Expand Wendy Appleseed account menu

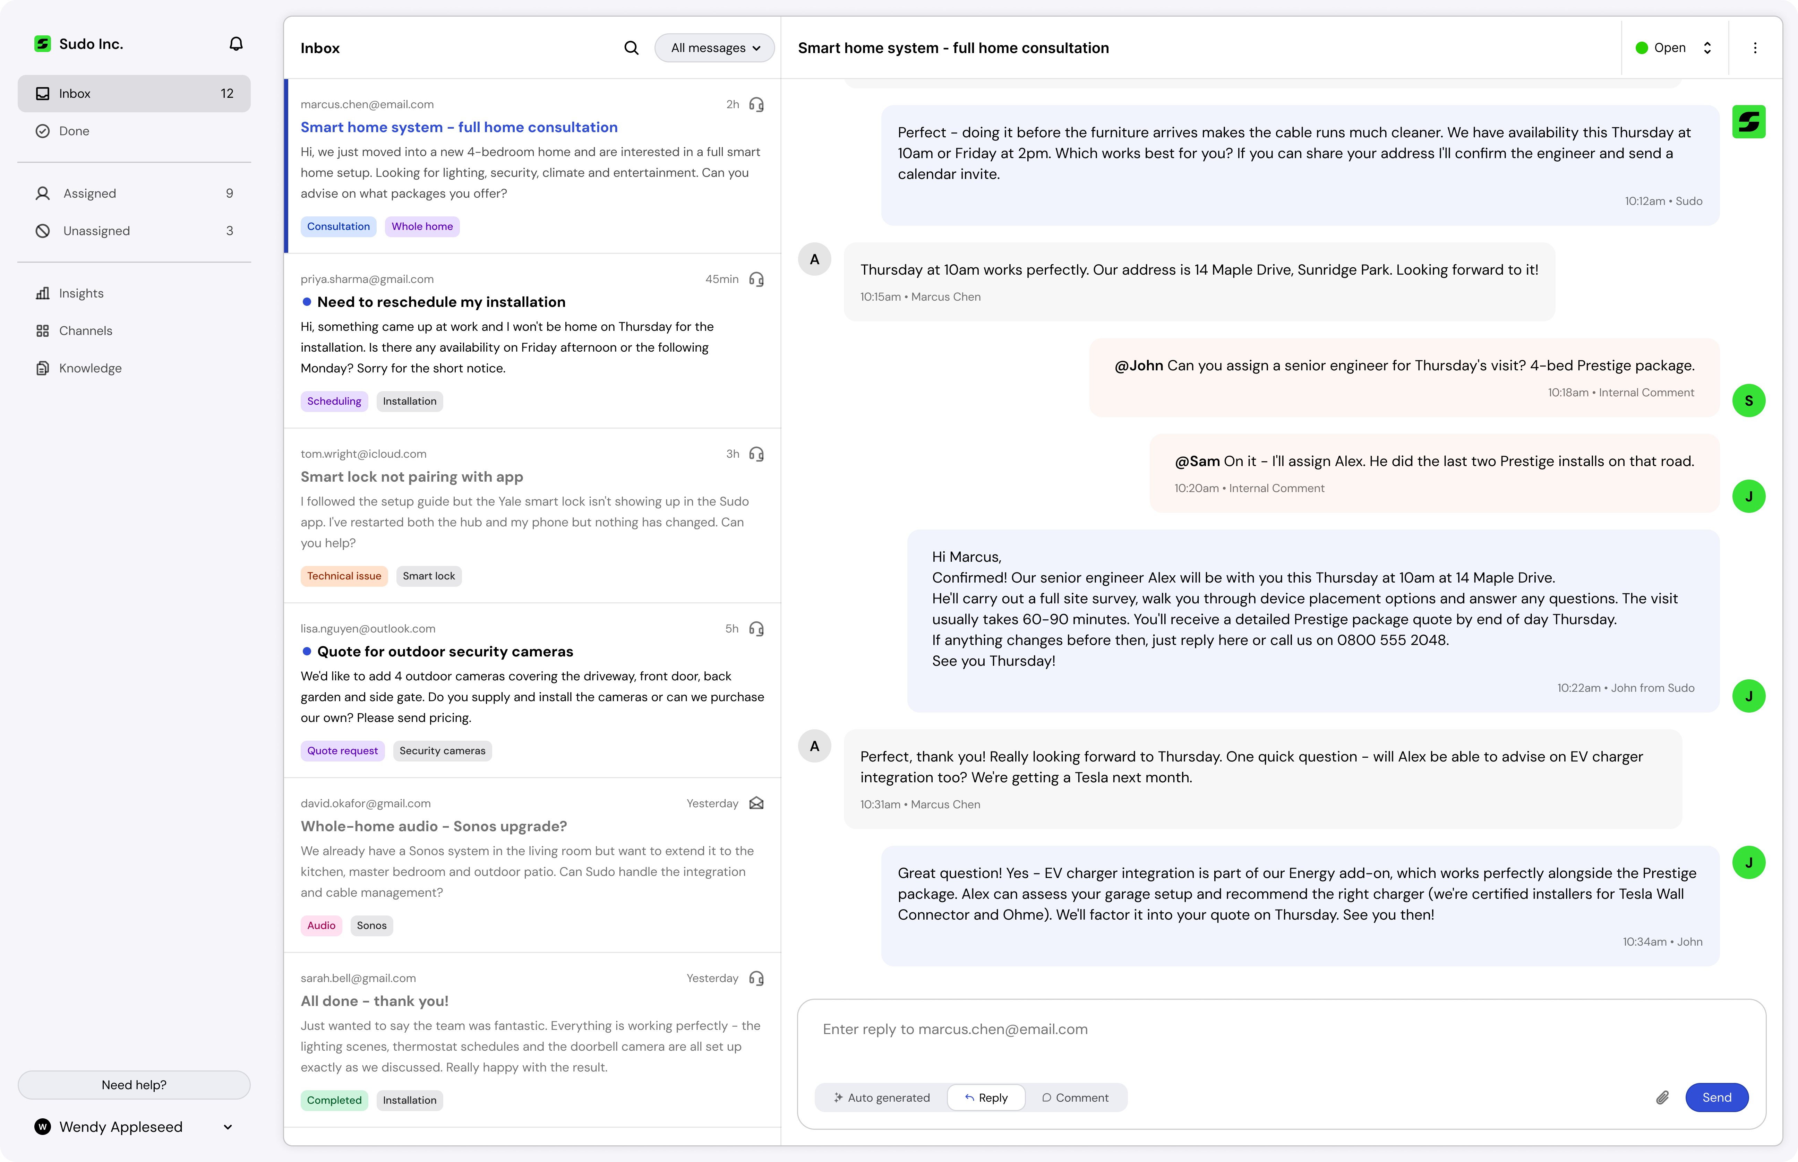(134, 1127)
